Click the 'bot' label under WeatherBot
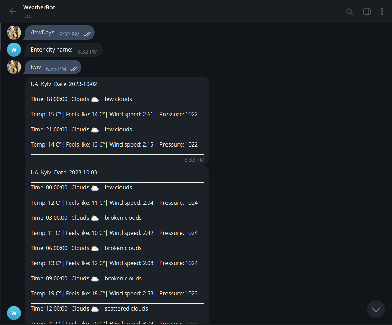This screenshot has width=392, height=325. click(27, 16)
